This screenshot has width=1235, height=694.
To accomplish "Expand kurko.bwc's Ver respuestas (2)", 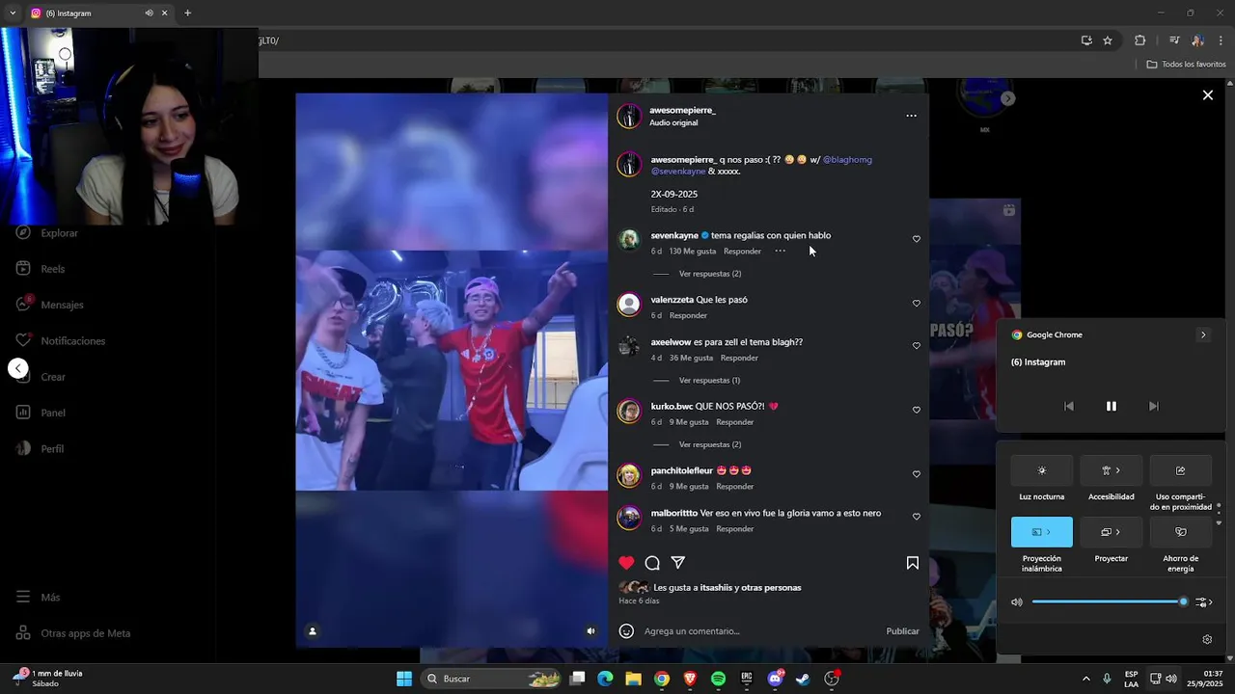I will pyautogui.click(x=709, y=445).
